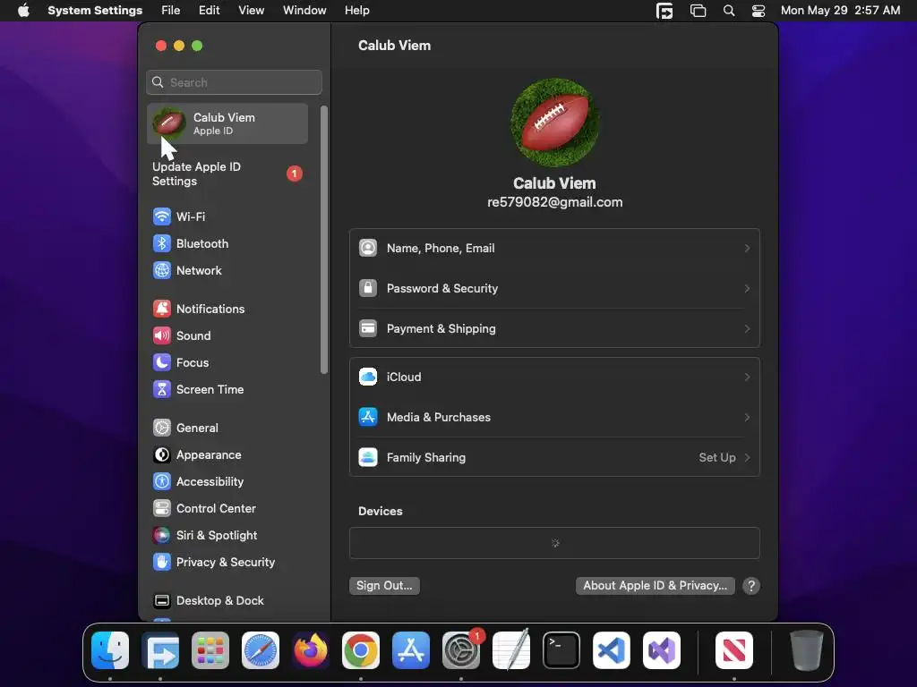The image size is (917, 687).
Task: Open the File menu
Action: [x=171, y=11]
